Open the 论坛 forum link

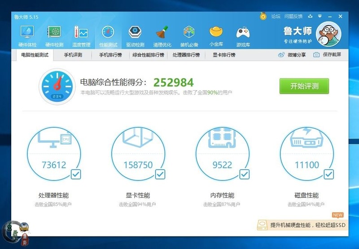point(276,16)
